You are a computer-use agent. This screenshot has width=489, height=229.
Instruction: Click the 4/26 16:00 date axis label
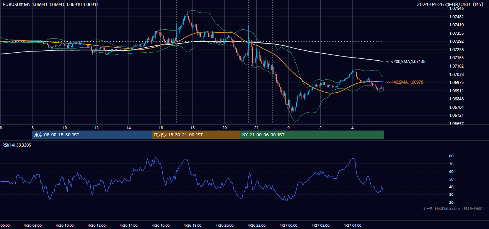click(x=161, y=226)
